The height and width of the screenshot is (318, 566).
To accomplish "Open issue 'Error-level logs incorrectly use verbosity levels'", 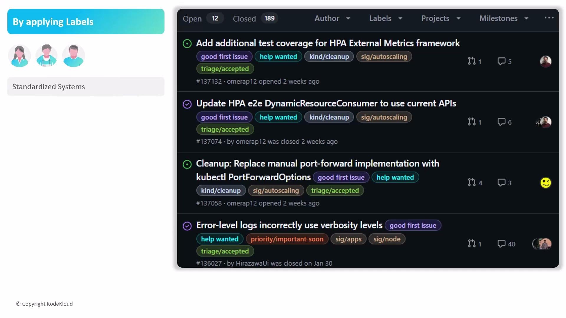I will (289, 225).
